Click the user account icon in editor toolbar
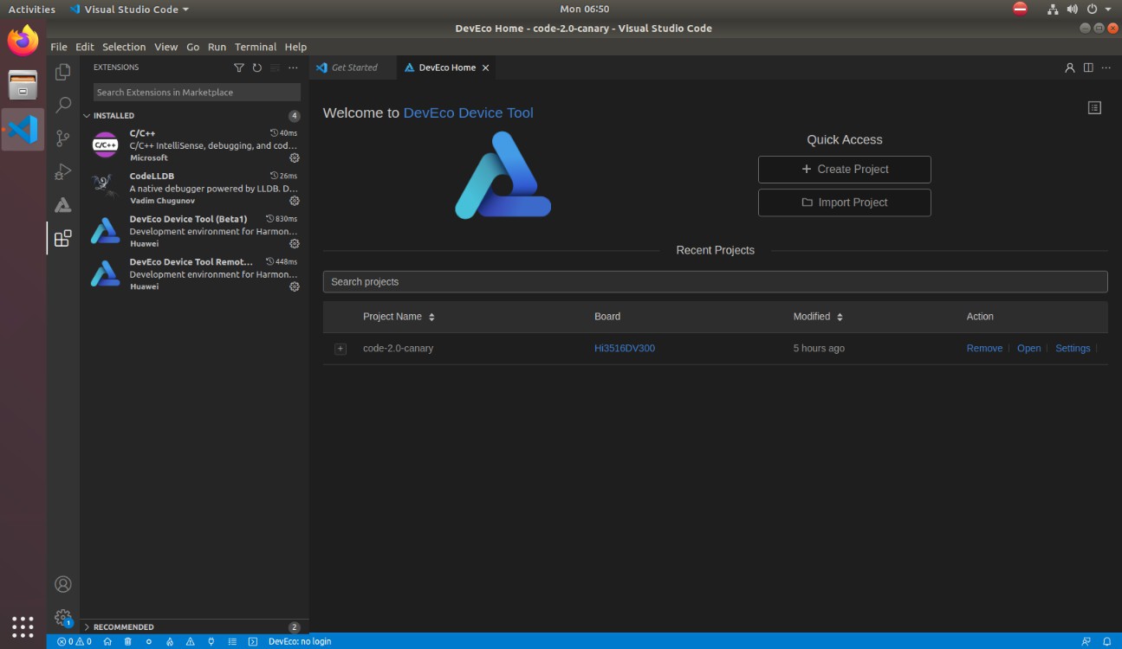Screen dimensions: 1122x649 click(x=1070, y=67)
